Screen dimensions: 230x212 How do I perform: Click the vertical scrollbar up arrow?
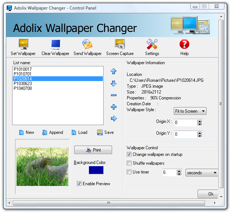click(x=221, y=17)
